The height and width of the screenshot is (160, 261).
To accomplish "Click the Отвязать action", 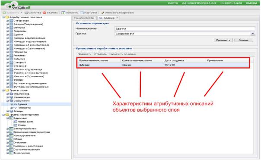I will tap(100, 54).
